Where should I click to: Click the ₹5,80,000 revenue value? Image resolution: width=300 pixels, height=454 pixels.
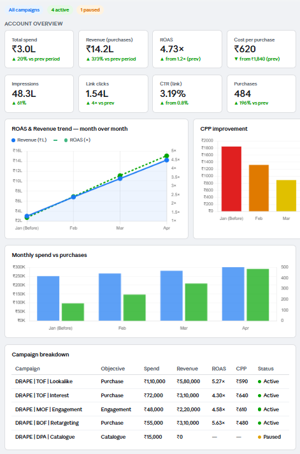click(x=189, y=381)
